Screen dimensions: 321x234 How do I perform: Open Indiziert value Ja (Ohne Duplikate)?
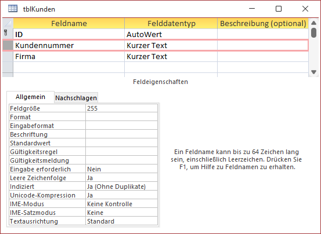point(121,187)
